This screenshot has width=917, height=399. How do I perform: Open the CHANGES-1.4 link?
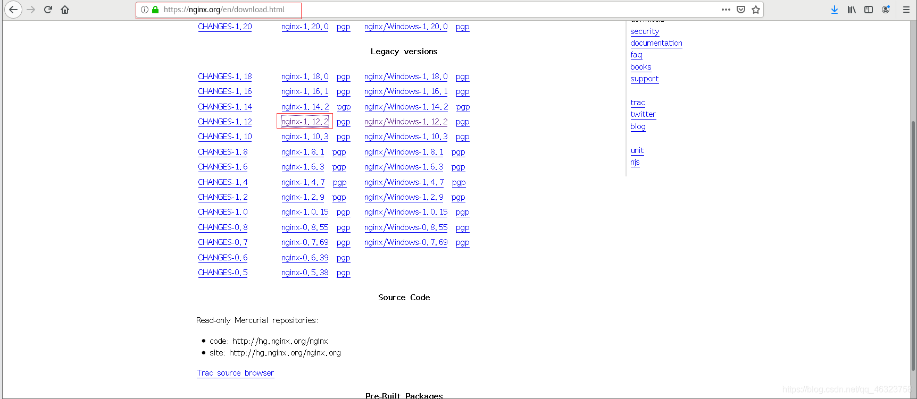pos(223,182)
